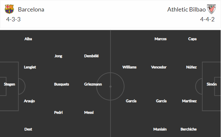Choose Griezmann in Barcelona's attack
Screen dimensions: 221x137
click(x=93, y=84)
